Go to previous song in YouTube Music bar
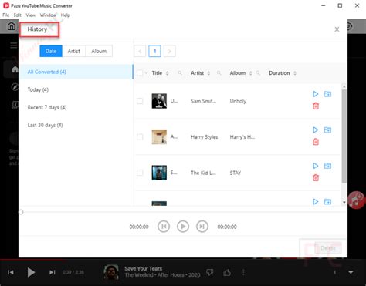The width and height of the screenshot is (366, 286). point(11,272)
